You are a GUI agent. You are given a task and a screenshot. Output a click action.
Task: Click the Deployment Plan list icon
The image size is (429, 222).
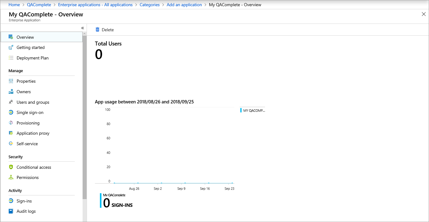[x=11, y=58]
